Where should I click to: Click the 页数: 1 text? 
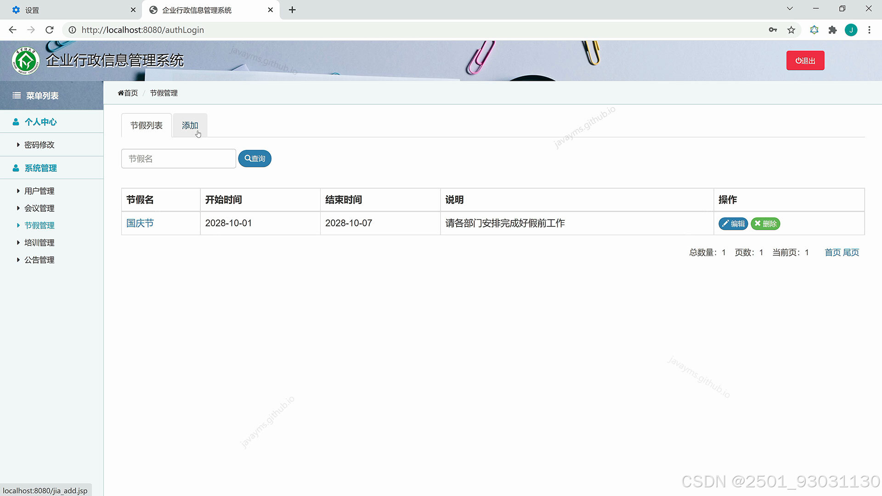tap(749, 252)
